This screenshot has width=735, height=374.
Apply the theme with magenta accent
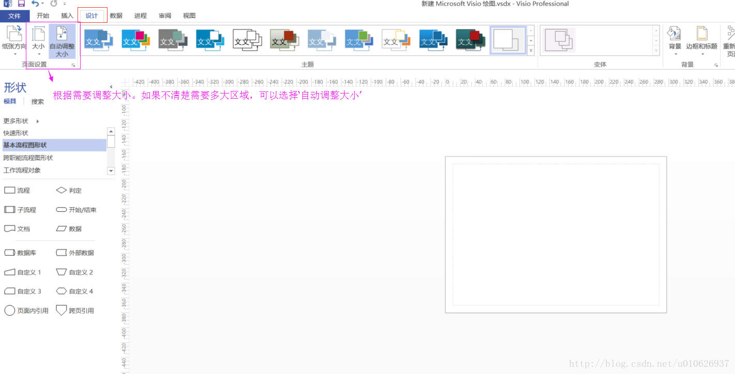click(136, 40)
